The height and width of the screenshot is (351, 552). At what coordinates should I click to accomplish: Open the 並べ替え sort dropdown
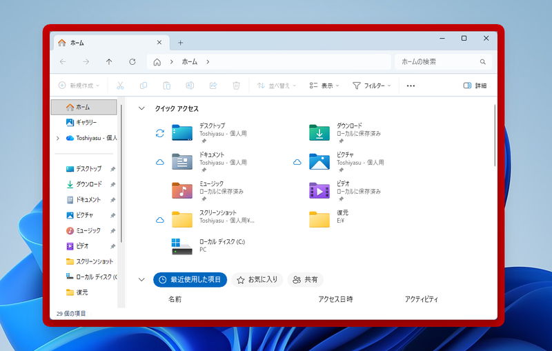277,86
